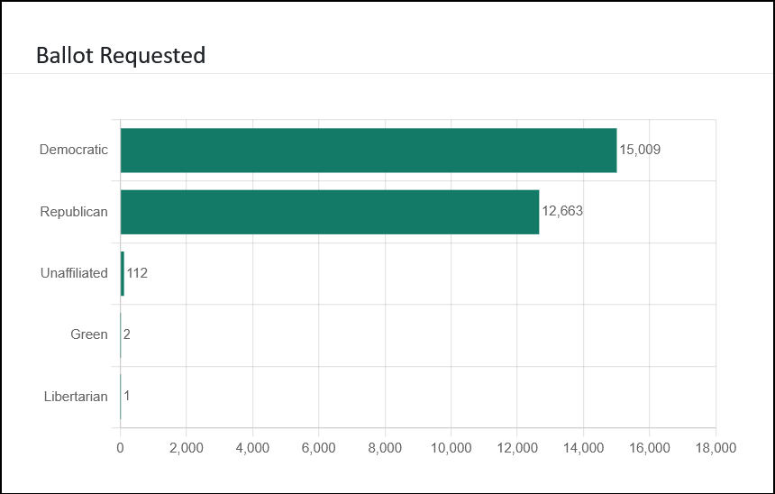Click the 15,009 data value label
775x494 pixels.
click(x=640, y=150)
